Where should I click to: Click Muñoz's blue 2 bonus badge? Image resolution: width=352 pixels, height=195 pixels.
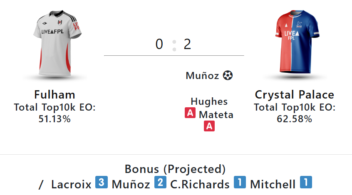[x=161, y=183]
